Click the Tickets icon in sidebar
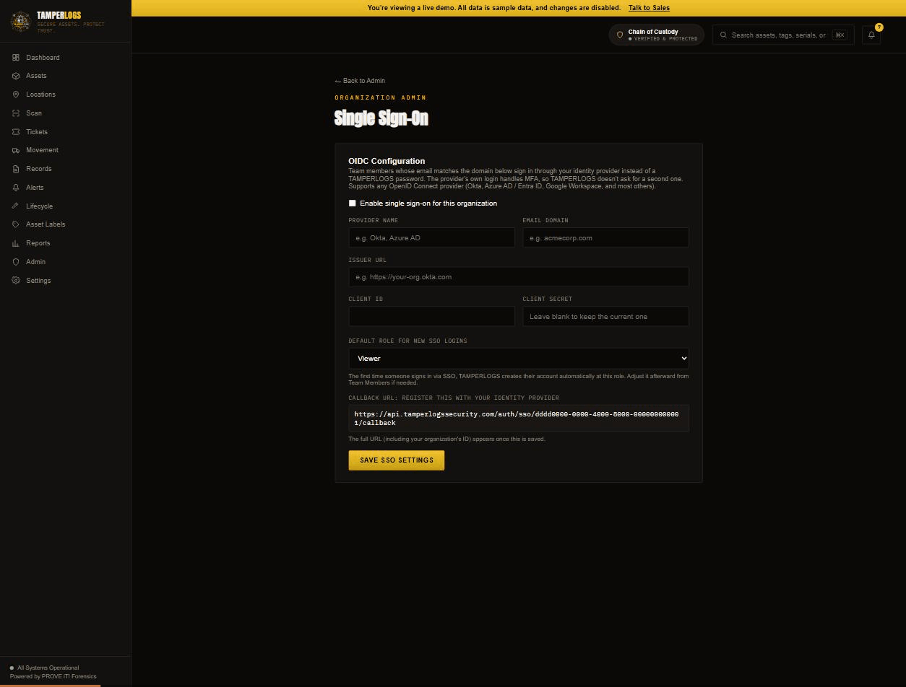The width and height of the screenshot is (906, 687). click(16, 132)
